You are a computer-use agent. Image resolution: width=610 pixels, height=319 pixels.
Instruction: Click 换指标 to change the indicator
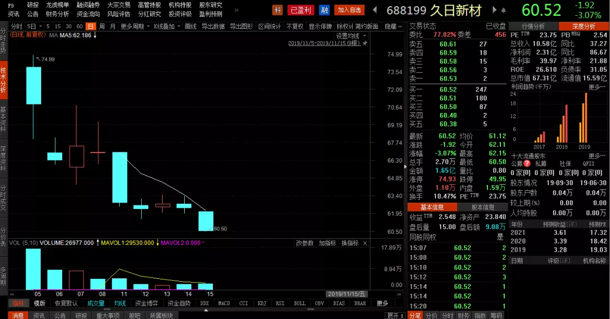[x=350, y=243]
